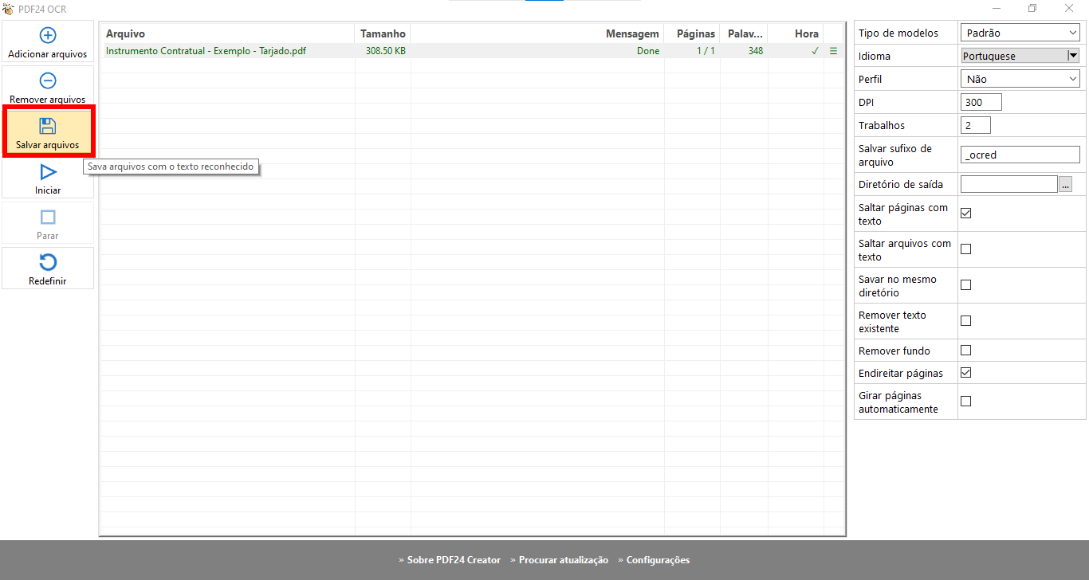1089x580 pixels.
Task: Click the PDF24 app icon in title bar
Action: [8, 9]
